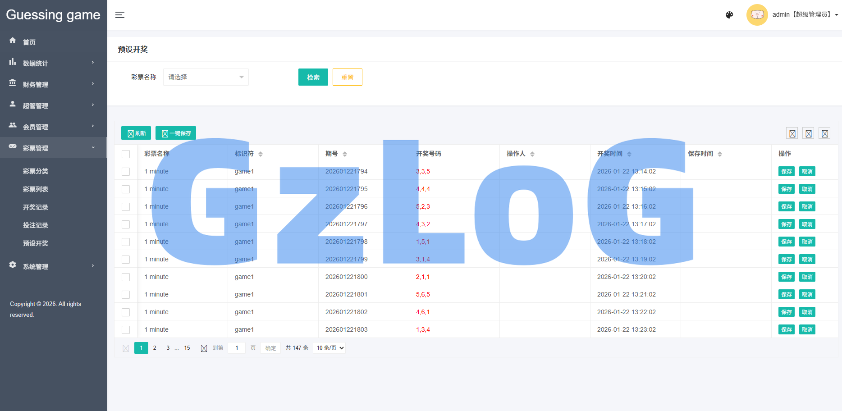
Task: Click the 到第 page number input field
Action: [237, 348]
